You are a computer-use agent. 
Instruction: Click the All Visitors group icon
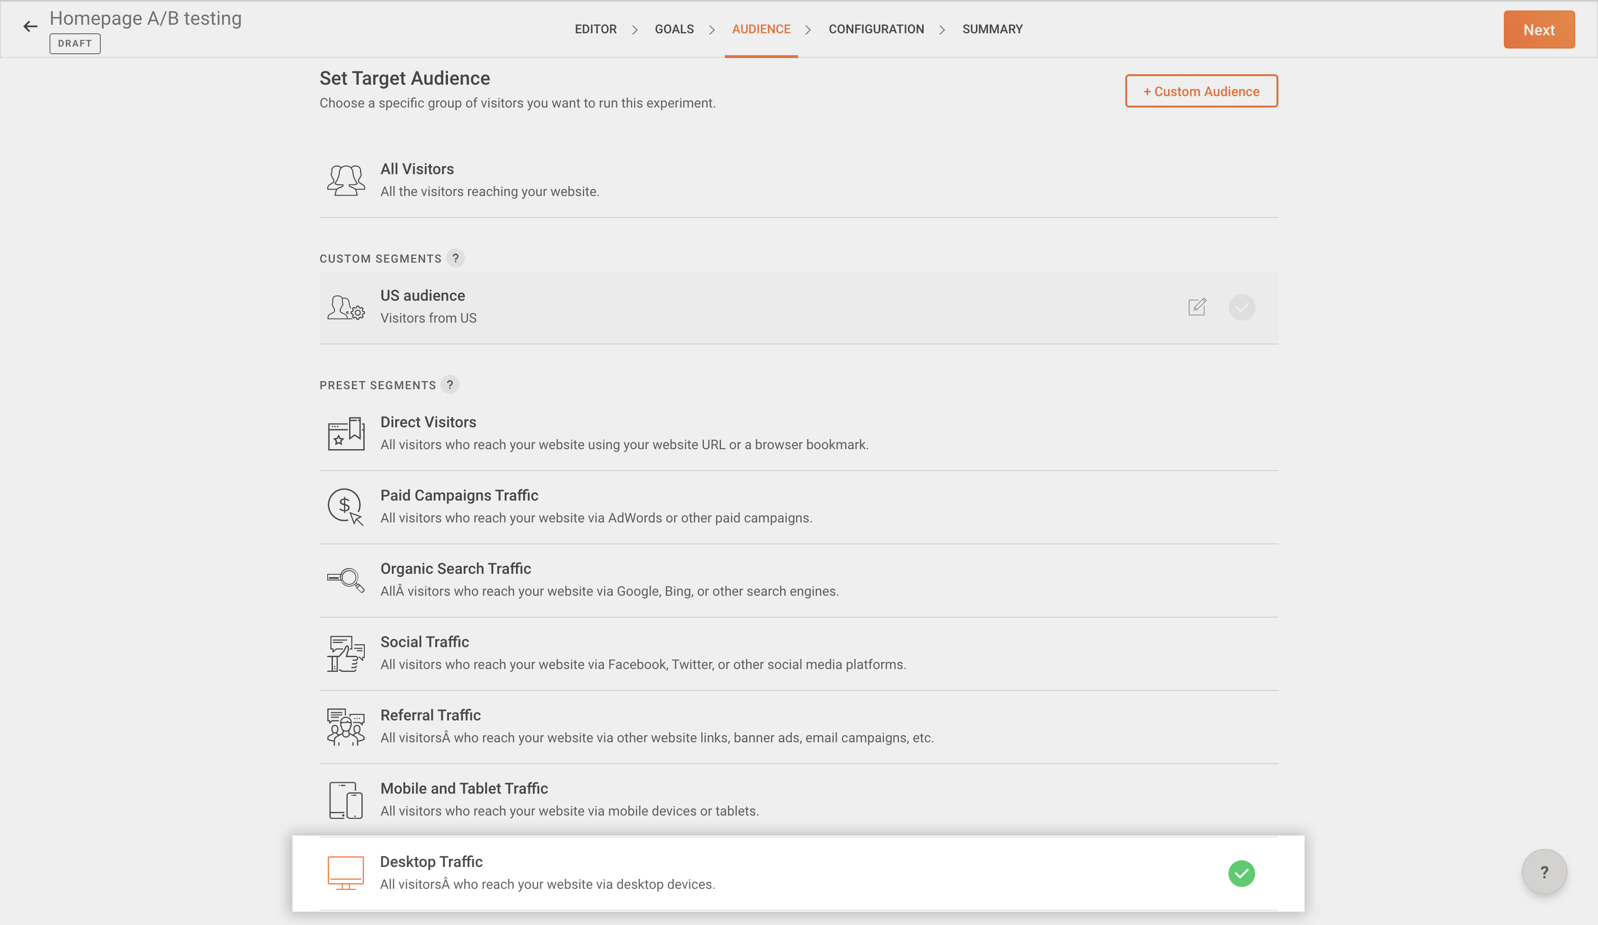coord(346,180)
